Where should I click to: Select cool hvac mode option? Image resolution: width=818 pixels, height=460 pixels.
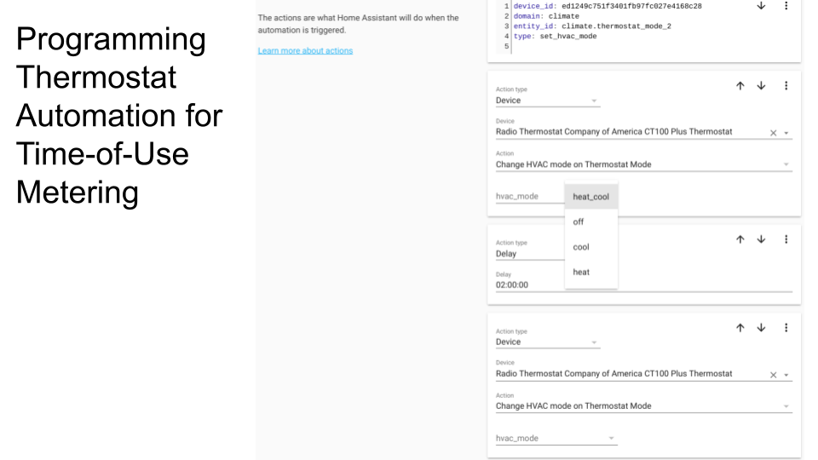[591, 247]
